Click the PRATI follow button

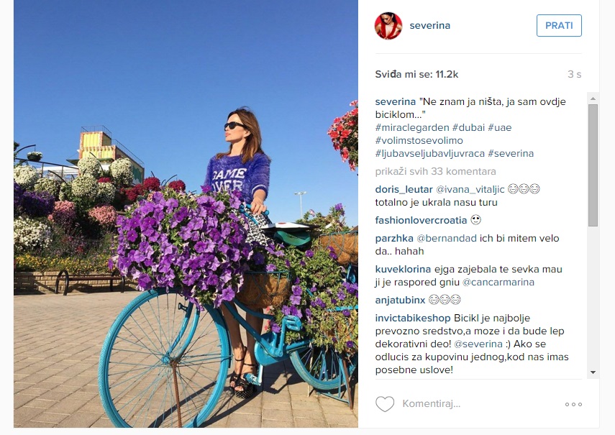559,25
